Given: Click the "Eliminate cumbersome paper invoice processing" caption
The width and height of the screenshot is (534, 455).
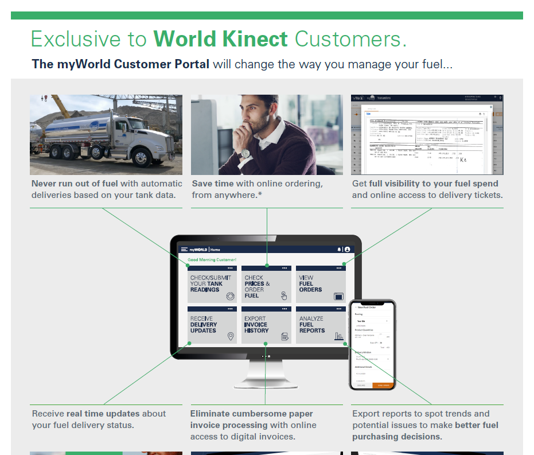Looking at the screenshot, I should (x=254, y=425).
